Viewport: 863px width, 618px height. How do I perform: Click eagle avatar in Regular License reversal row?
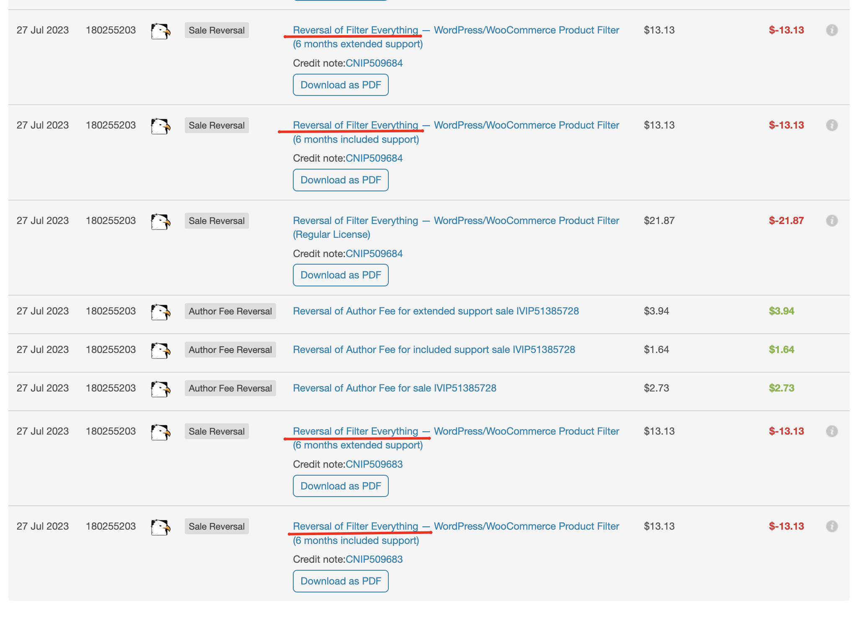click(160, 222)
